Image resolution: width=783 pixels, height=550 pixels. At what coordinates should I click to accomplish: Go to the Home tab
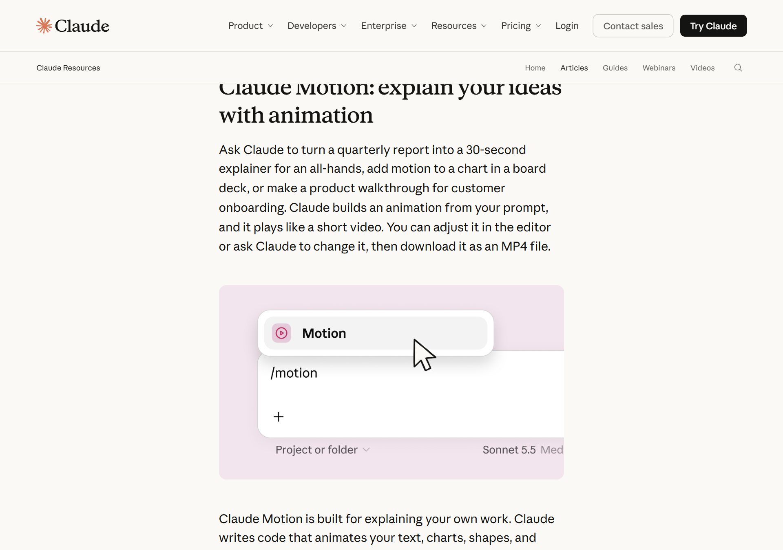pos(535,68)
